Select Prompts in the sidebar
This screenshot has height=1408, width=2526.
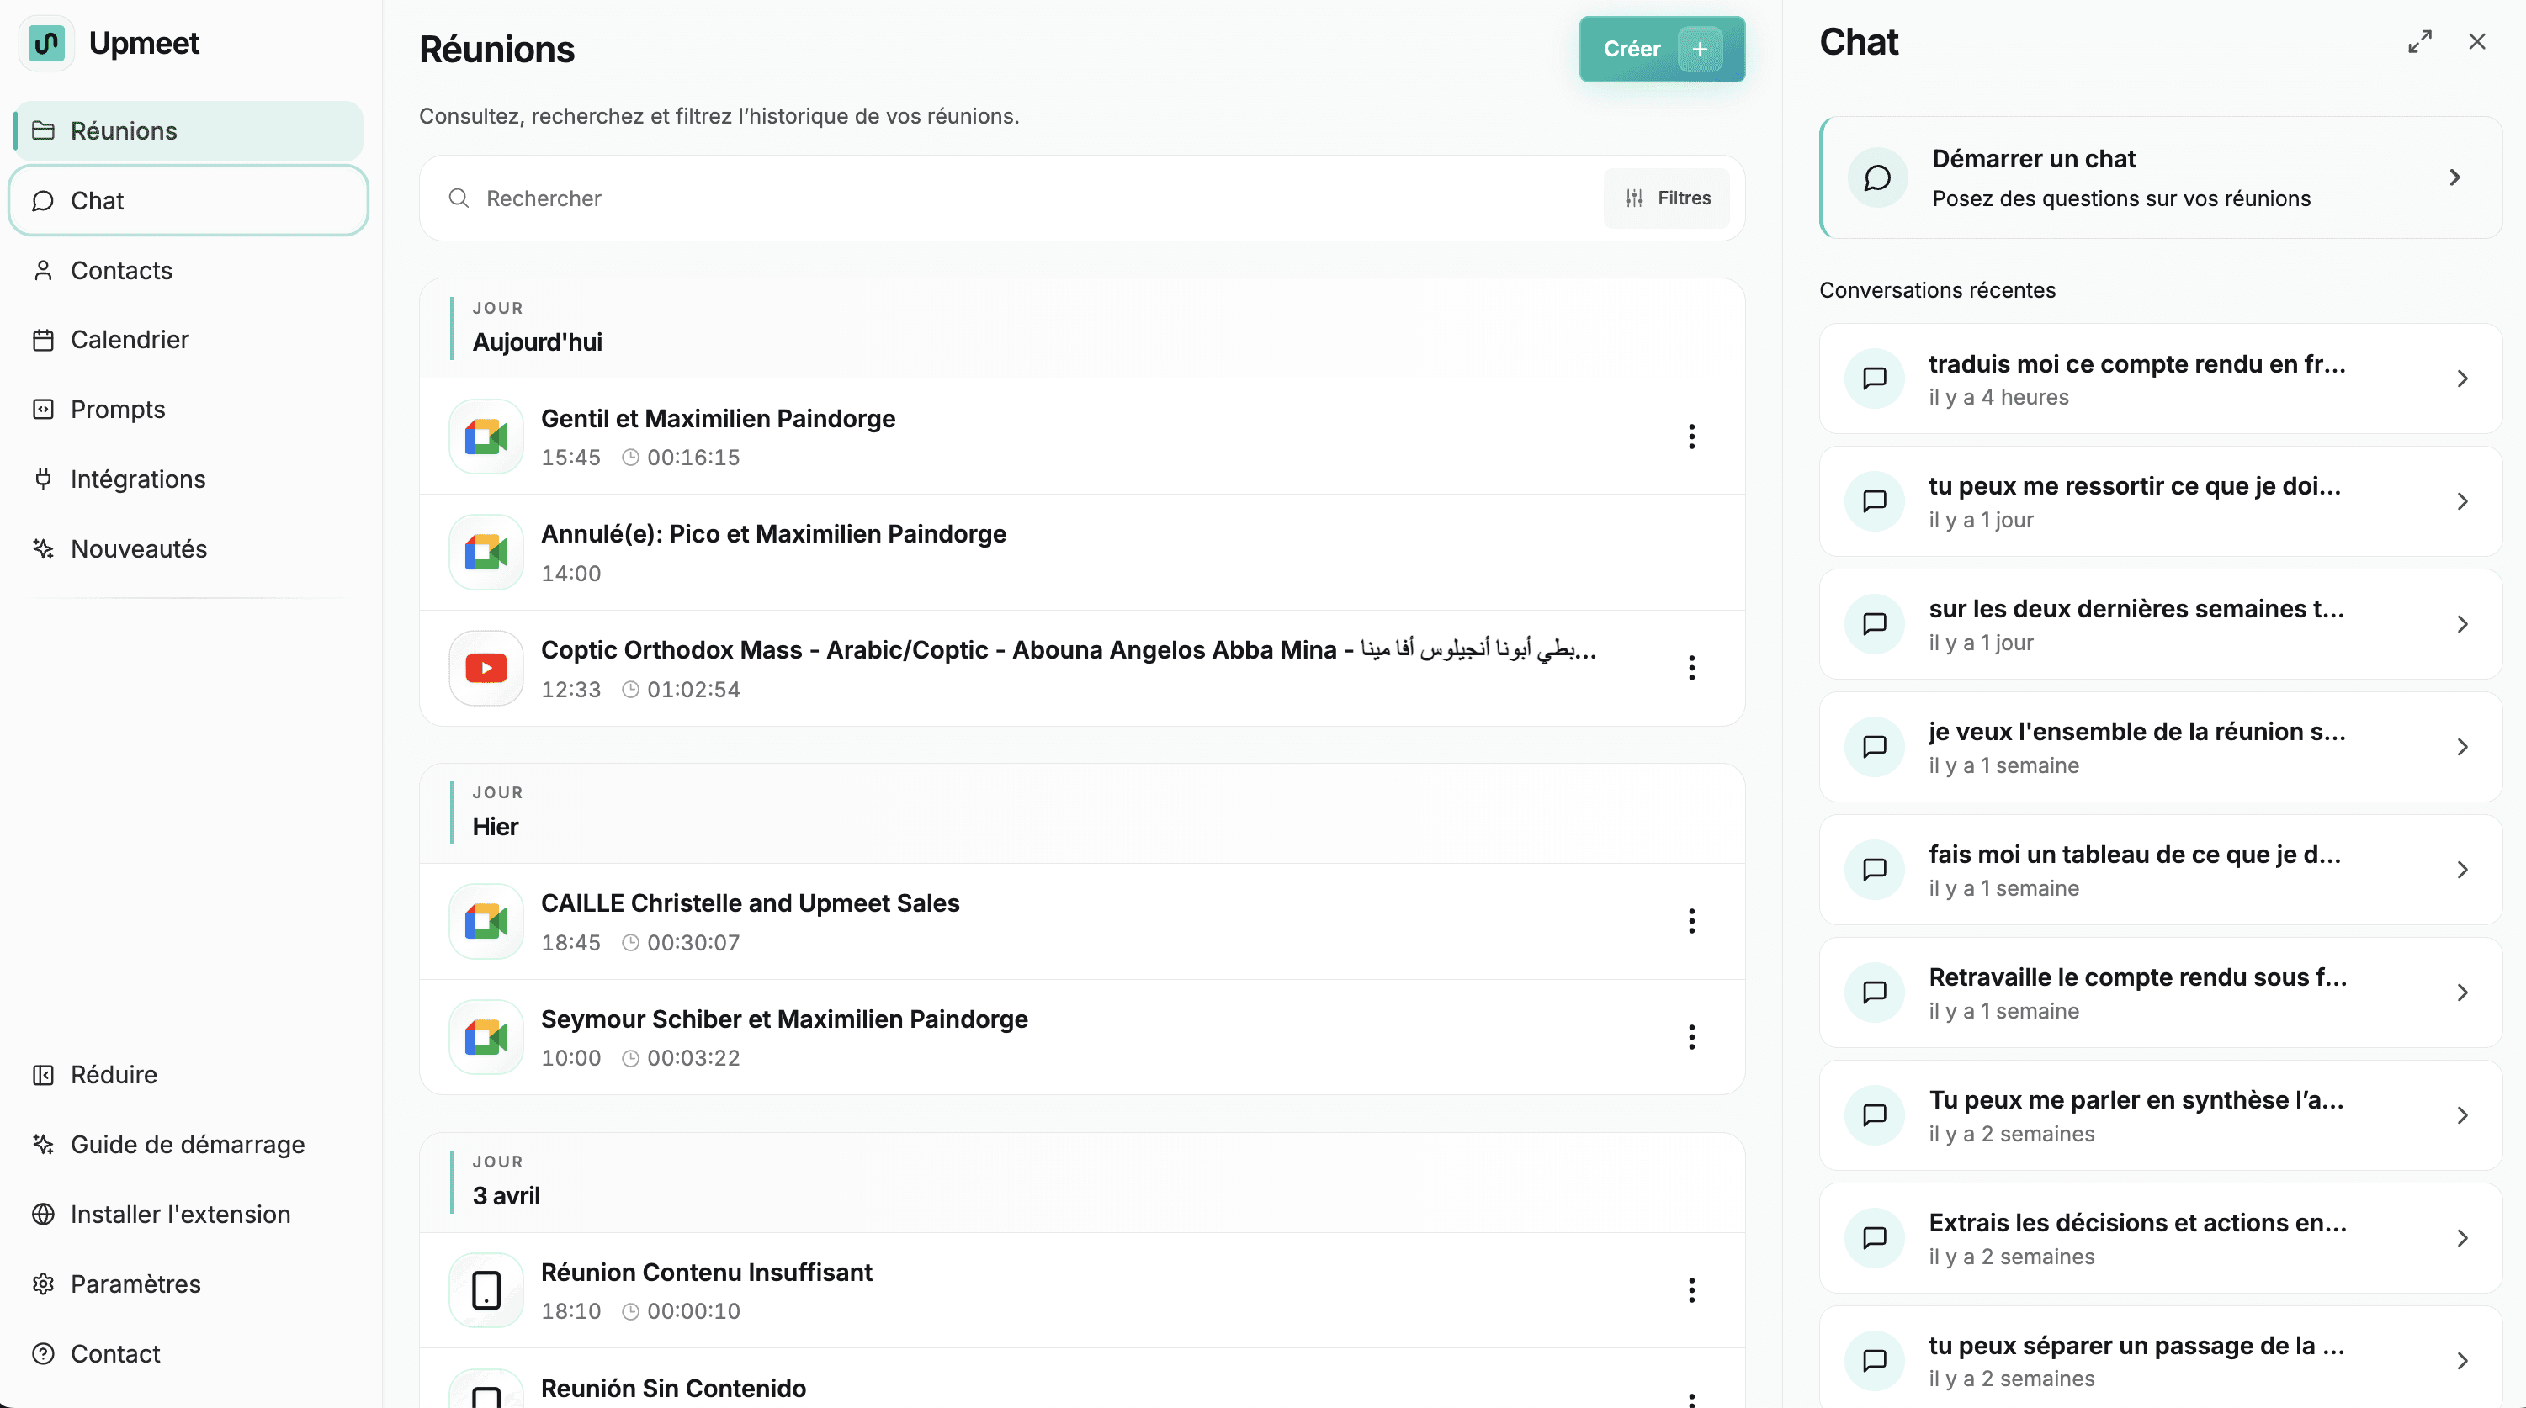point(118,410)
